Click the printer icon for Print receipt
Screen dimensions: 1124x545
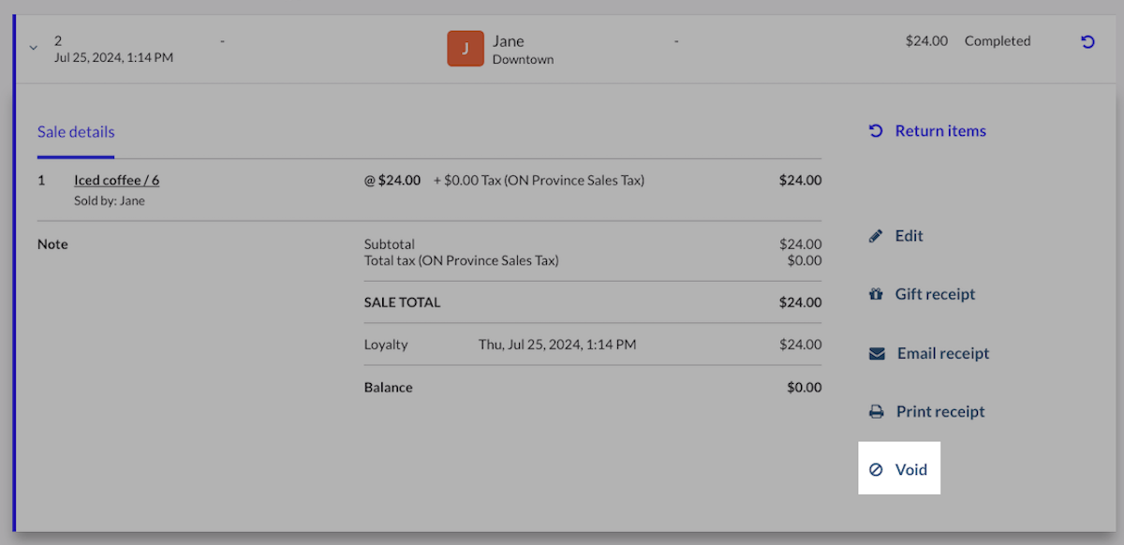point(876,412)
